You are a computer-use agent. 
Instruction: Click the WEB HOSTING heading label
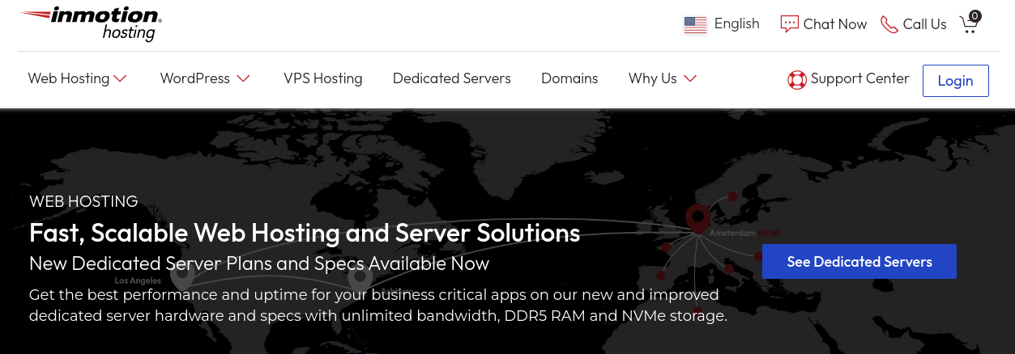point(83,202)
